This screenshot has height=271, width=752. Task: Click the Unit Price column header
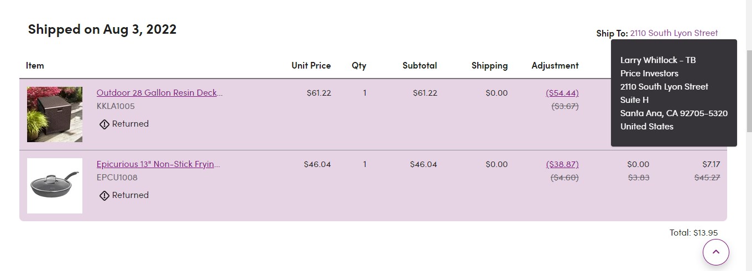[311, 65]
